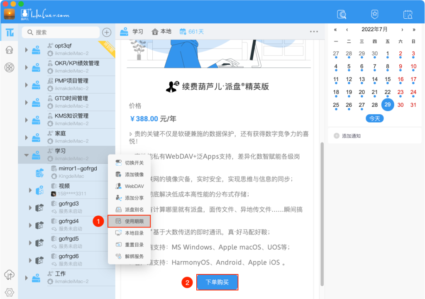Open settings gear in sidebar
This screenshot has height=299, width=425.
point(10,292)
